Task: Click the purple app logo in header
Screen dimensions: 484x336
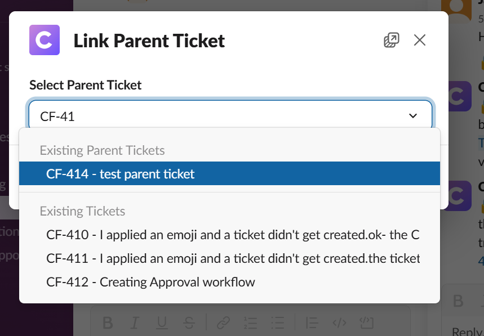Action: point(45,40)
